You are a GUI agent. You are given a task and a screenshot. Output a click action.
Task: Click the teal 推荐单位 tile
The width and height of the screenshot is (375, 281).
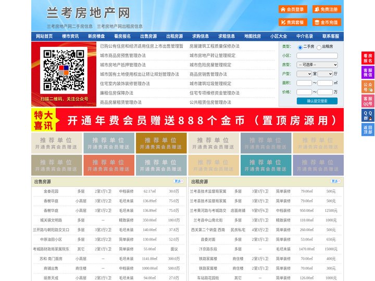266,165
